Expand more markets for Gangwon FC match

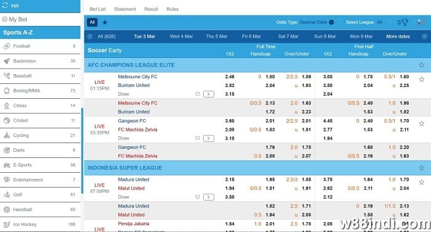tap(209, 138)
